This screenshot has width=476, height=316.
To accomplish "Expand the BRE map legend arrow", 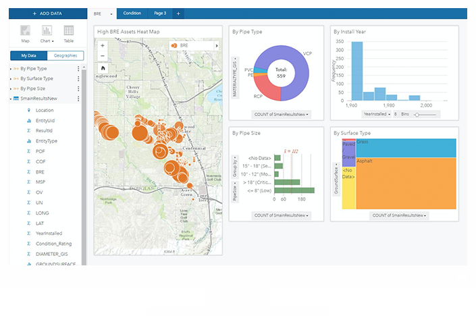I will click(x=217, y=45).
